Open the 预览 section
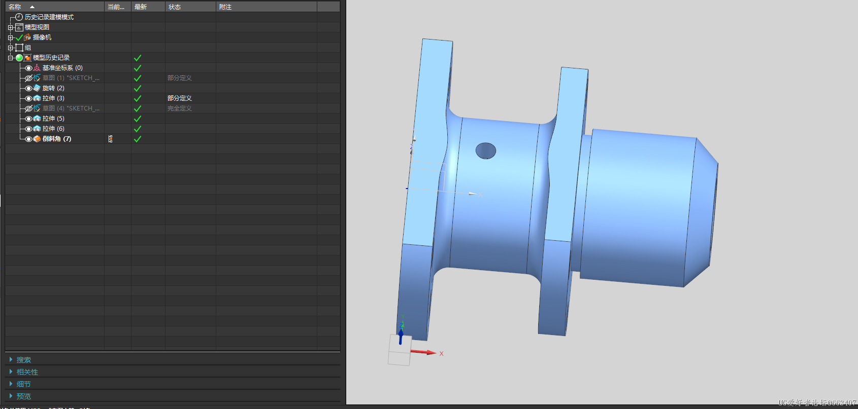The image size is (858, 409). point(23,396)
